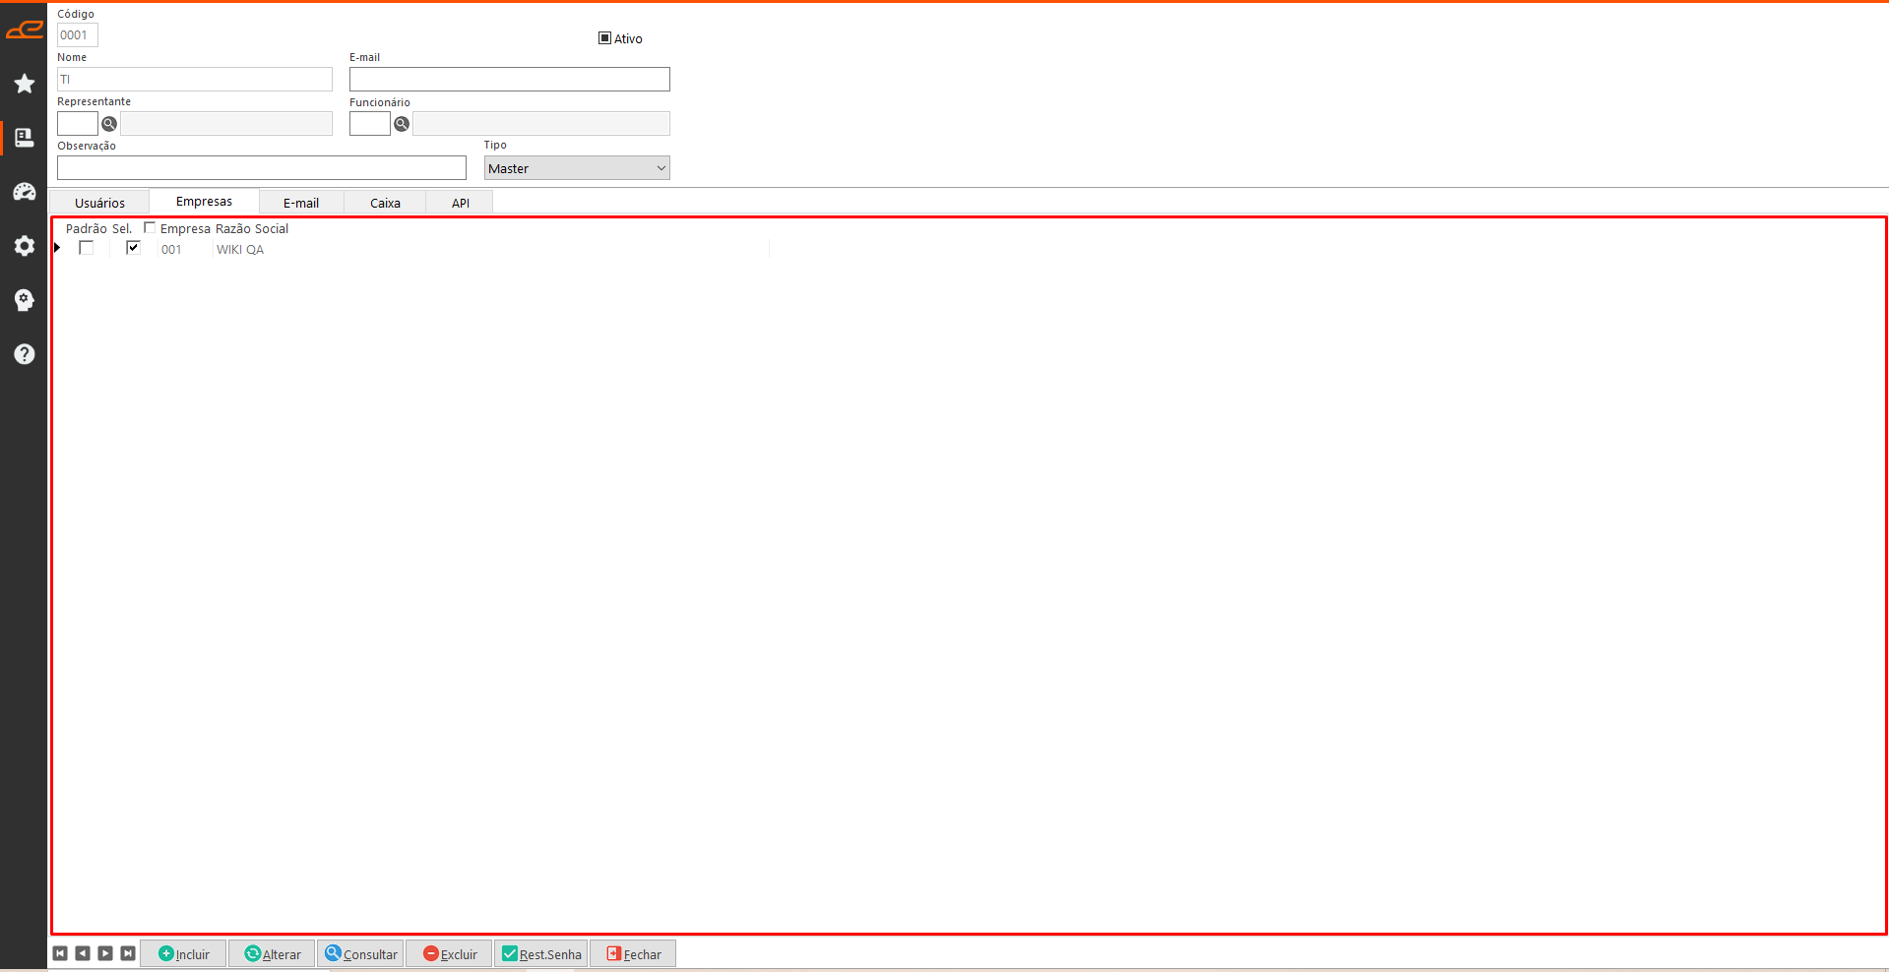Image resolution: width=1889 pixels, height=972 pixels.
Task: Open the favorites star in sidebar
Action: pyautogui.click(x=25, y=84)
